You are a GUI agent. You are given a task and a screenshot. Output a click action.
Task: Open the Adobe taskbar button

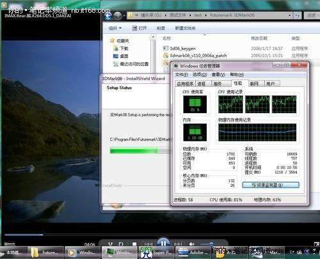(x=193, y=253)
